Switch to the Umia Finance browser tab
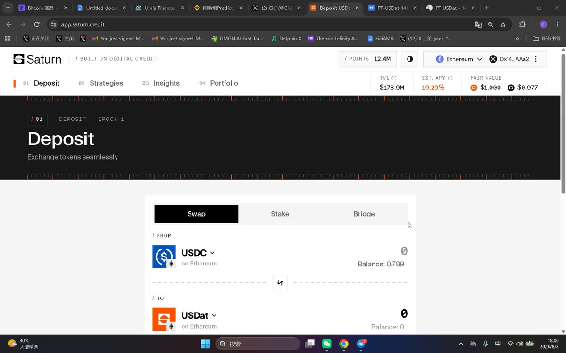Viewport: 566px width, 353px height. coord(159,8)
